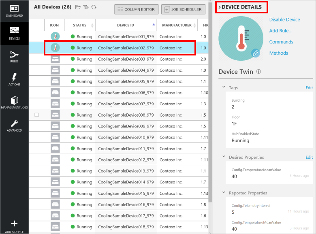Collapse the Device Details panel chevron
This screenshot has width=316, height=234.
220,7
